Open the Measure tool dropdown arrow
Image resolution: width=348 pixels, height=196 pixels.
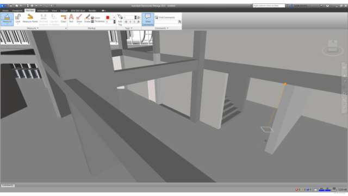tap(7, 24)
